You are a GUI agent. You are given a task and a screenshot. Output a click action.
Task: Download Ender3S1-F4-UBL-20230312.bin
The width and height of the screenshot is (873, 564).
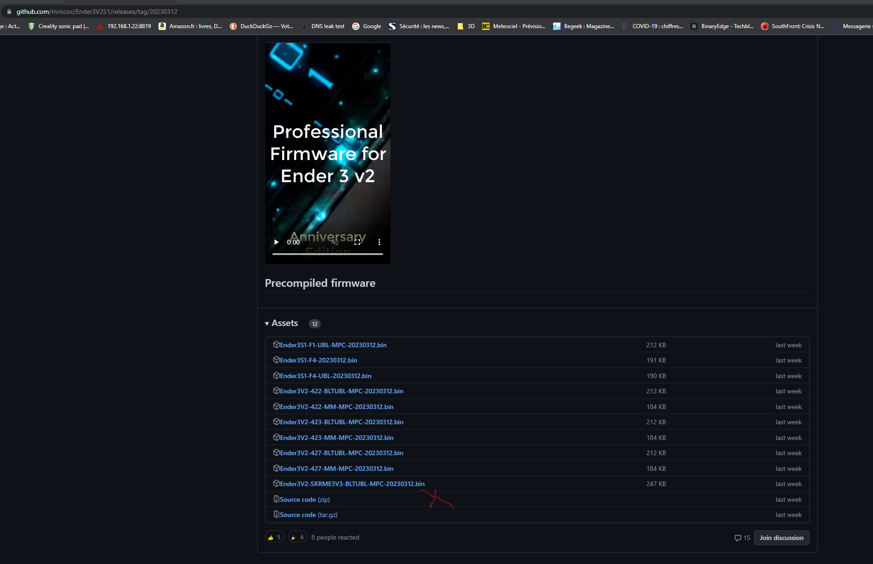click(326, 376)
